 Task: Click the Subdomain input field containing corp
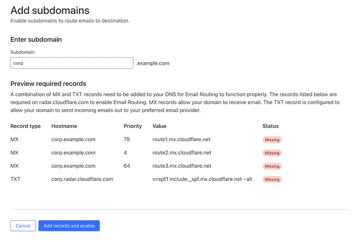pos(72,63)
